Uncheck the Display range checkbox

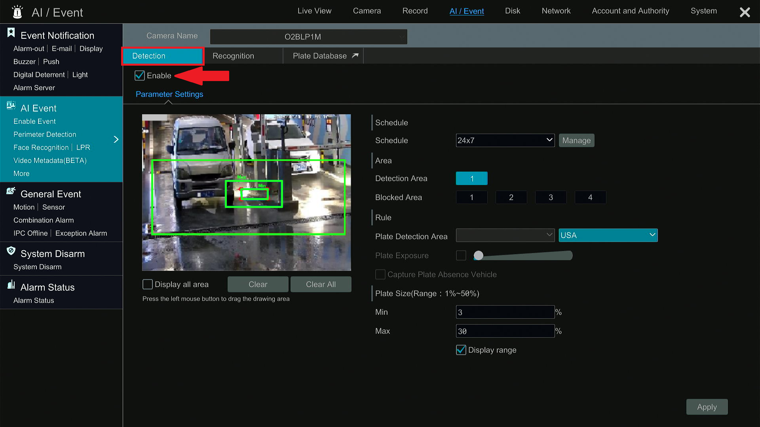[461, 350]
